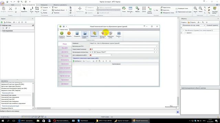Click into the 'Название' input field
Viewport: 220px width, 123px height.
click(124, 43)
